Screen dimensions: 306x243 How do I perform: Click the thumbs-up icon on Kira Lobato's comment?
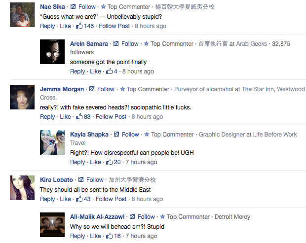pyautogui.click(x=78, y=199)
